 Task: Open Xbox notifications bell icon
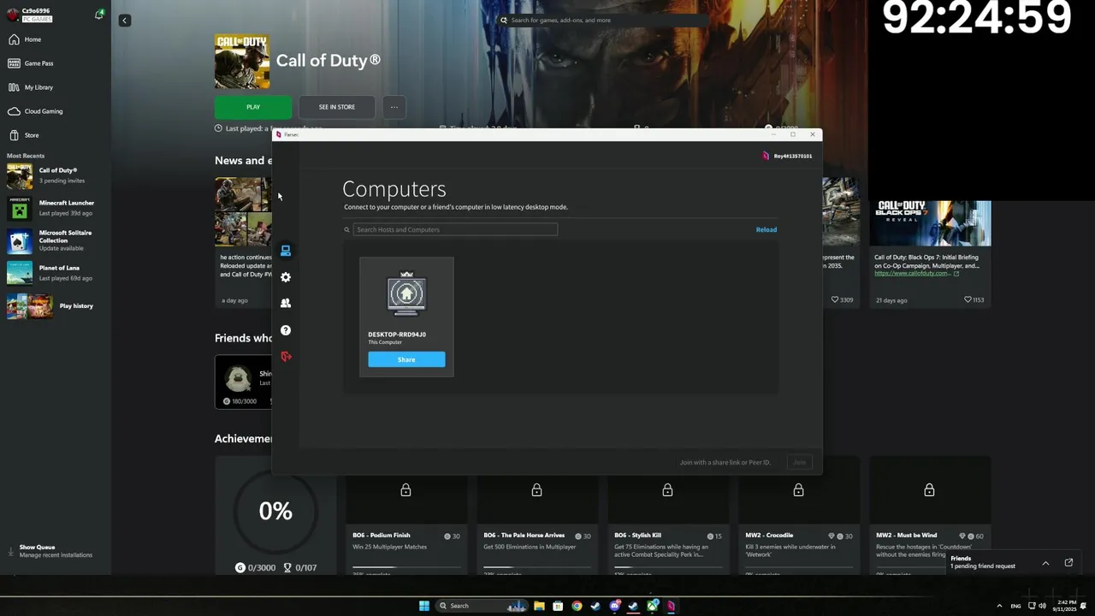click(99, 15)
